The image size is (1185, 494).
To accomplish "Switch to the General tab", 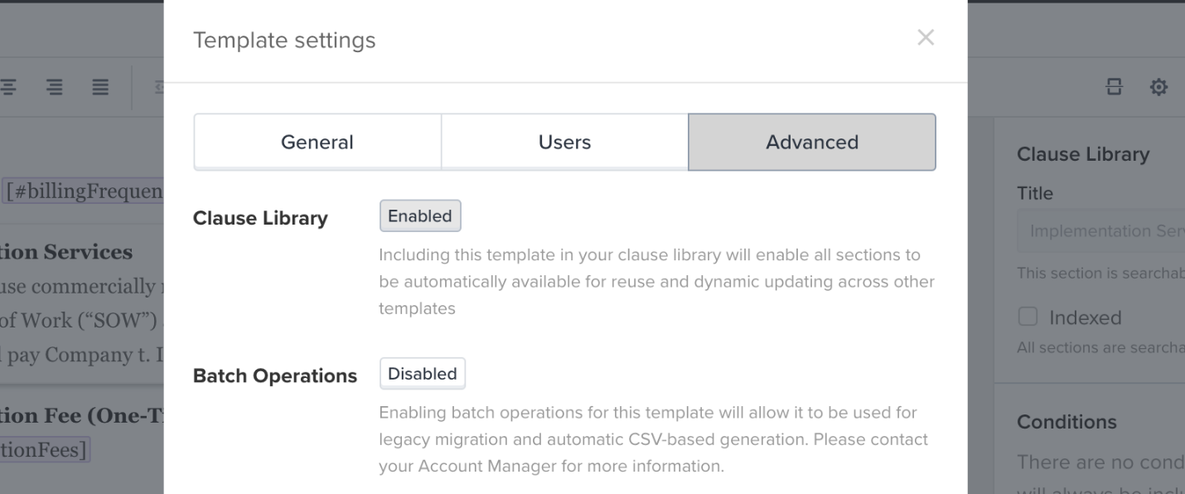I will pos(317,142).
